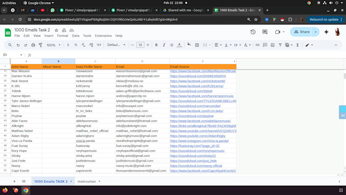Go to the Sheets home icon
346x195 pixels.
pyautogui.click(x=8, y=33)
